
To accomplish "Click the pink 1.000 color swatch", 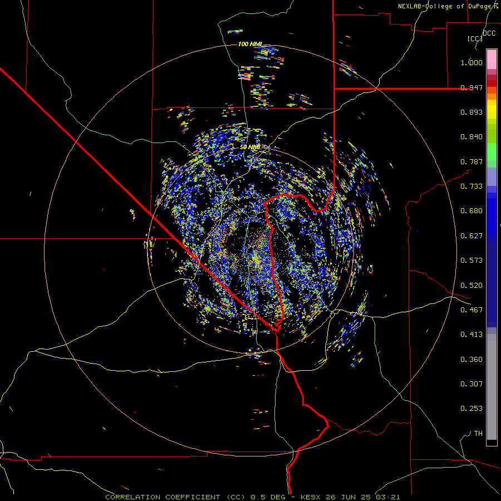I will [x=492, y=60].
